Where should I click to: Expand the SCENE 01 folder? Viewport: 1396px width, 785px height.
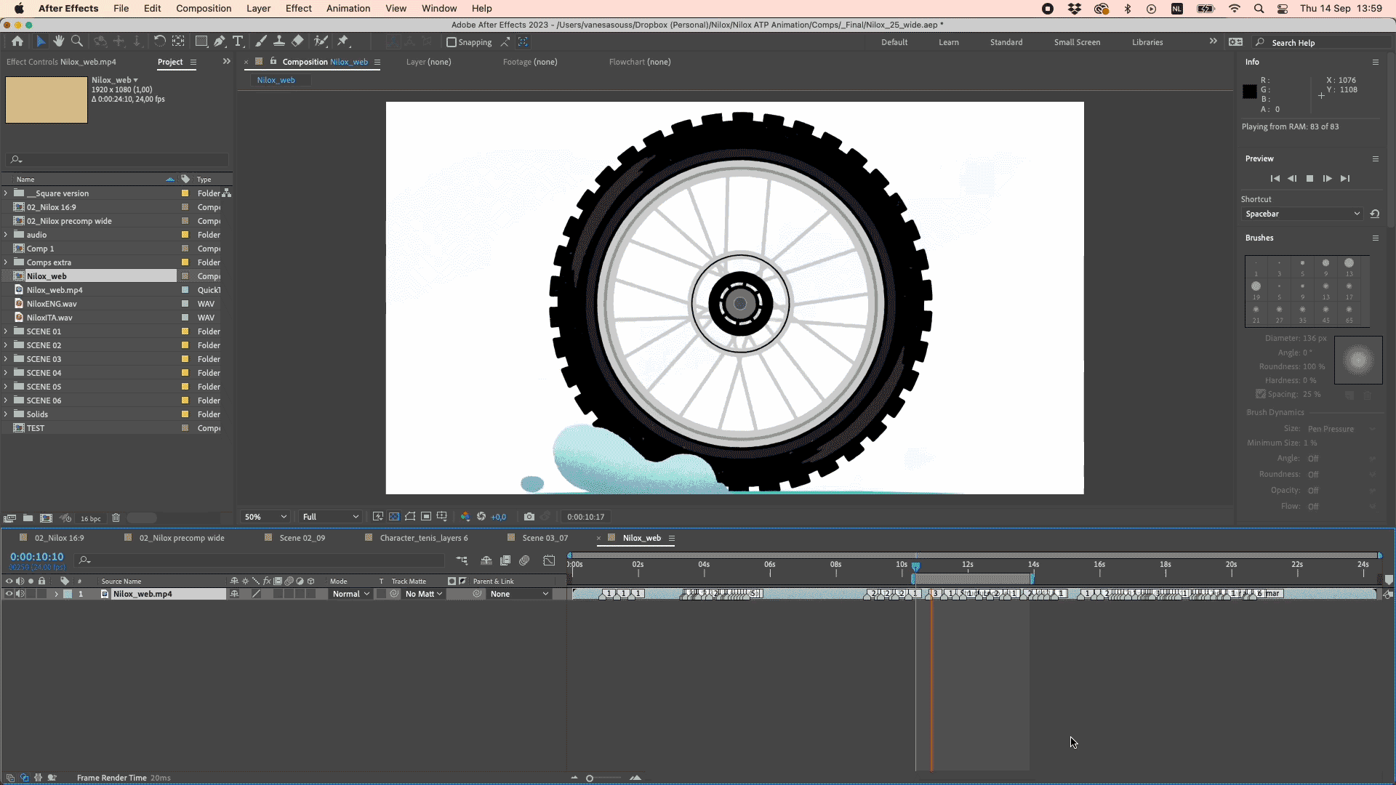[6, 331]
